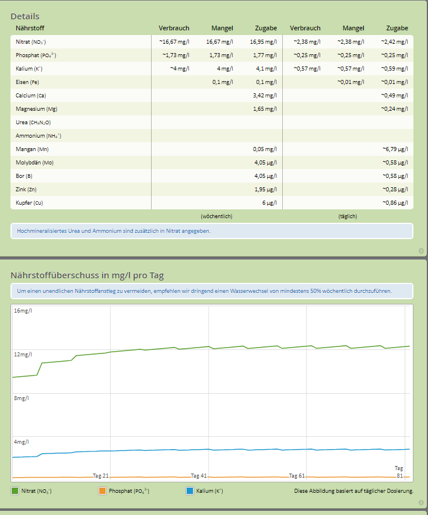Select the Magnesium (Mg) row label
The image size is (428, 515).
tap(36, 109)
